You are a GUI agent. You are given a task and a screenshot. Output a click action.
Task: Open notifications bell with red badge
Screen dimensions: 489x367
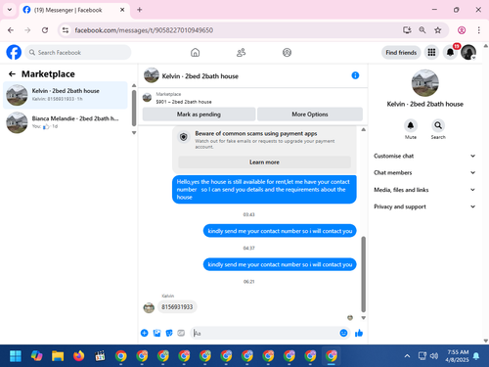click(x=450, y=52)
